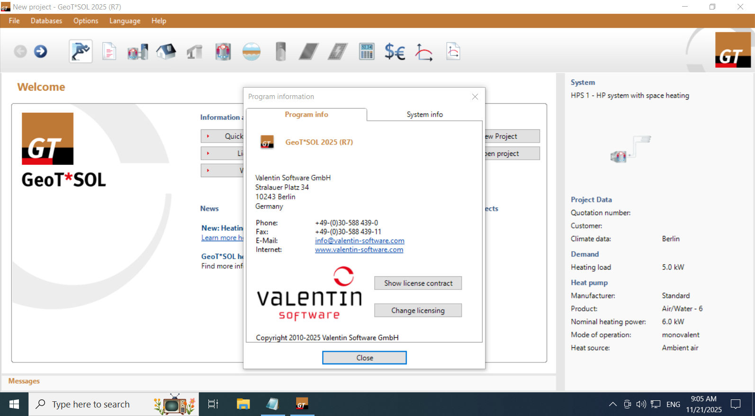Image resolution: width=755 pixels, height=416 pixels.
Task: Click the New Project button behind the dialog
Action: [512, 136]
